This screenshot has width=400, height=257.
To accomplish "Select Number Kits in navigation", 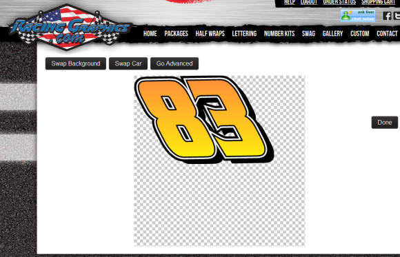I will point(279,33).
